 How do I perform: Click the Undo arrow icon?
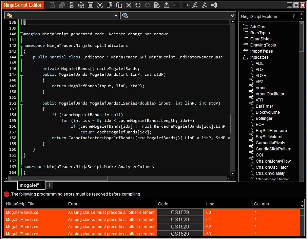[x=138, y=5]
